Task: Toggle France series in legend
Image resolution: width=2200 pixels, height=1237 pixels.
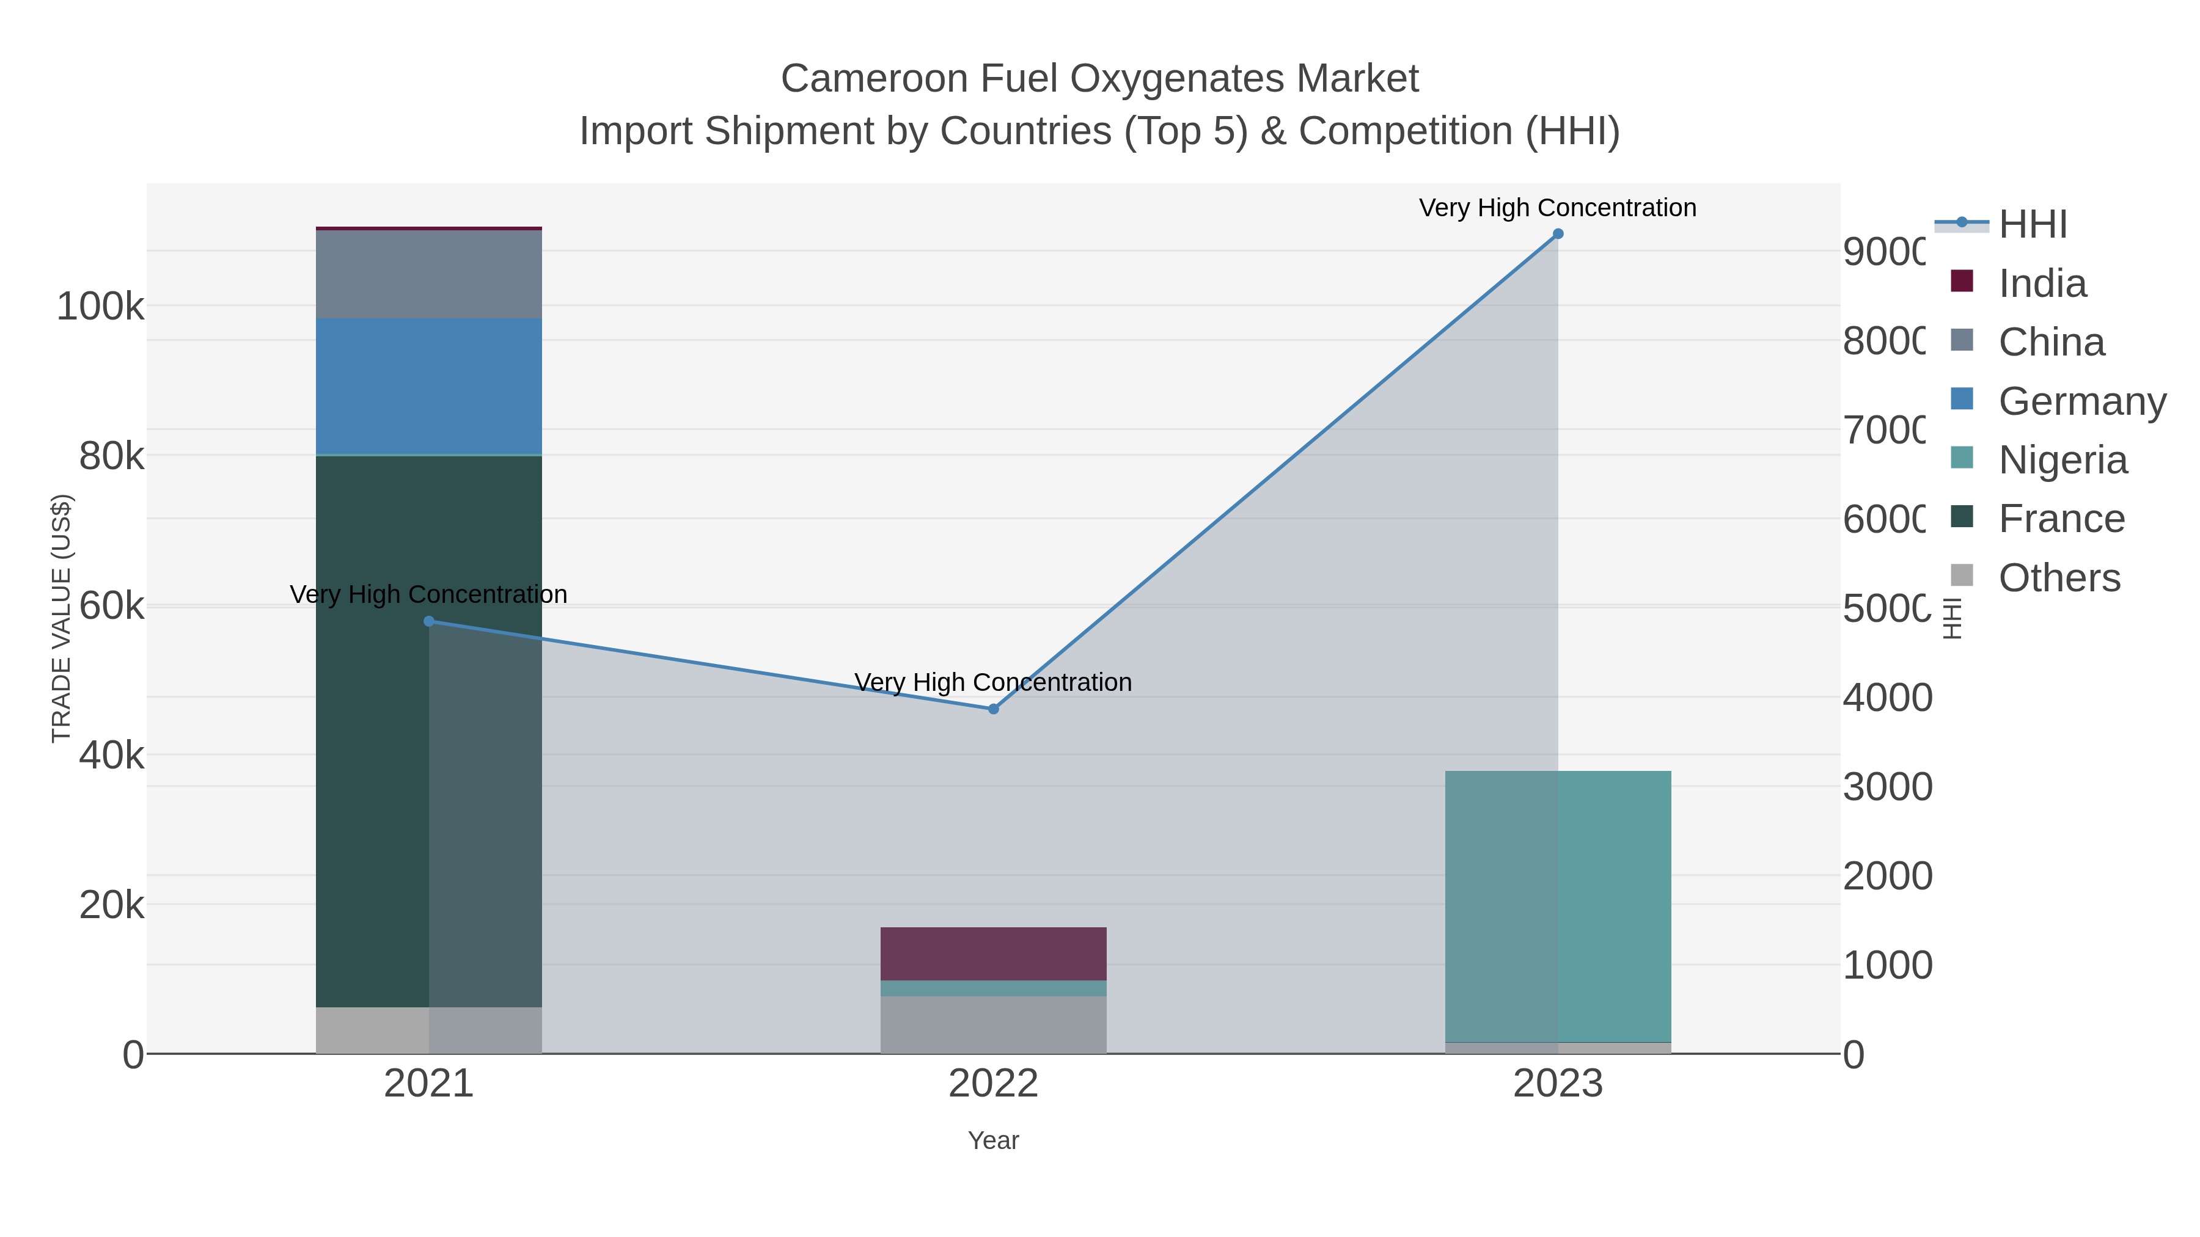Action: coord(2039,519)
